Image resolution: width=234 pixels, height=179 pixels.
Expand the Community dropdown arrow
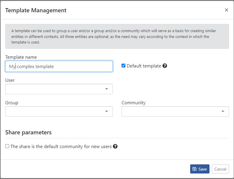point(223,112)
